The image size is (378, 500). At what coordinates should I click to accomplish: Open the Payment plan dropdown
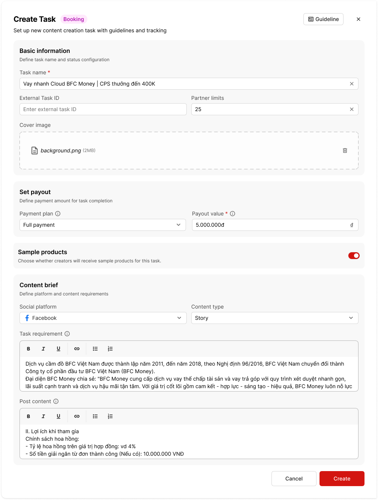(x=102, y=225)
